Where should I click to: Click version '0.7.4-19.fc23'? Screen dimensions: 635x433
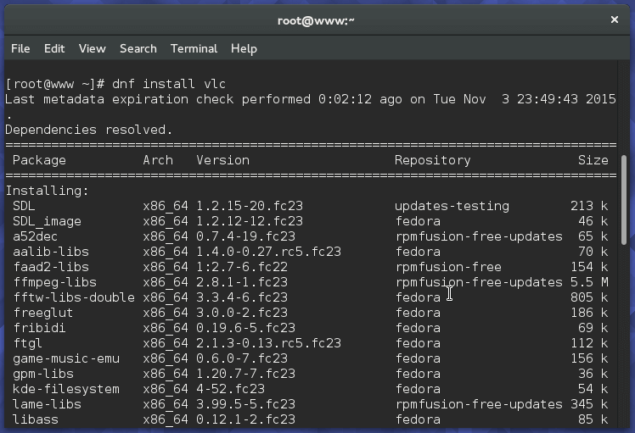tap(246, 236)
